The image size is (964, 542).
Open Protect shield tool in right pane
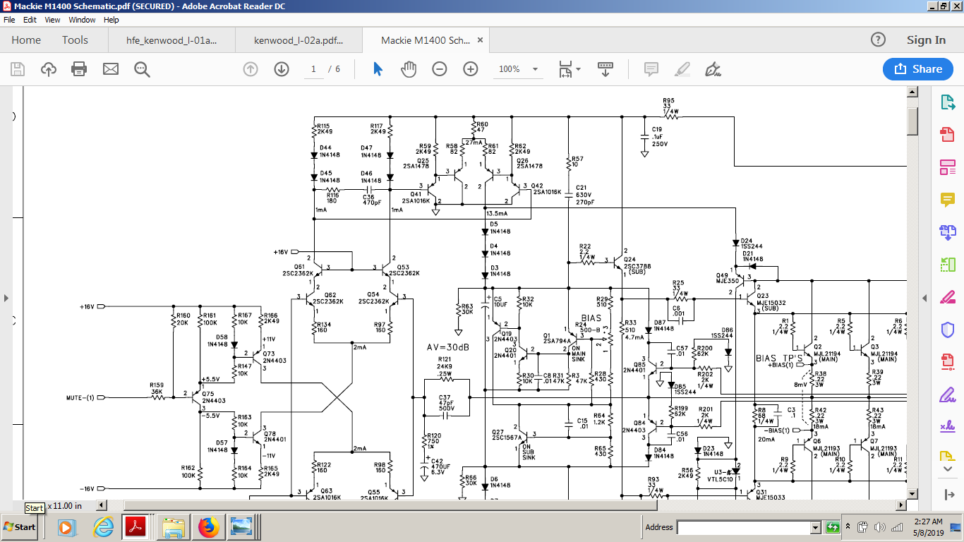948,330
